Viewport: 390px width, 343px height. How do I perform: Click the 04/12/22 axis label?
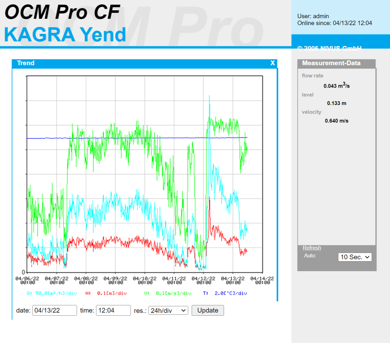pos(203,280)
